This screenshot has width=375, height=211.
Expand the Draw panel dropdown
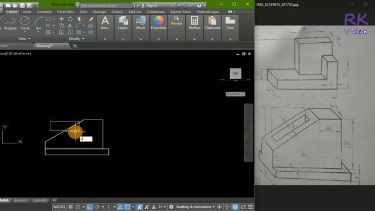[x=25, y=39]
